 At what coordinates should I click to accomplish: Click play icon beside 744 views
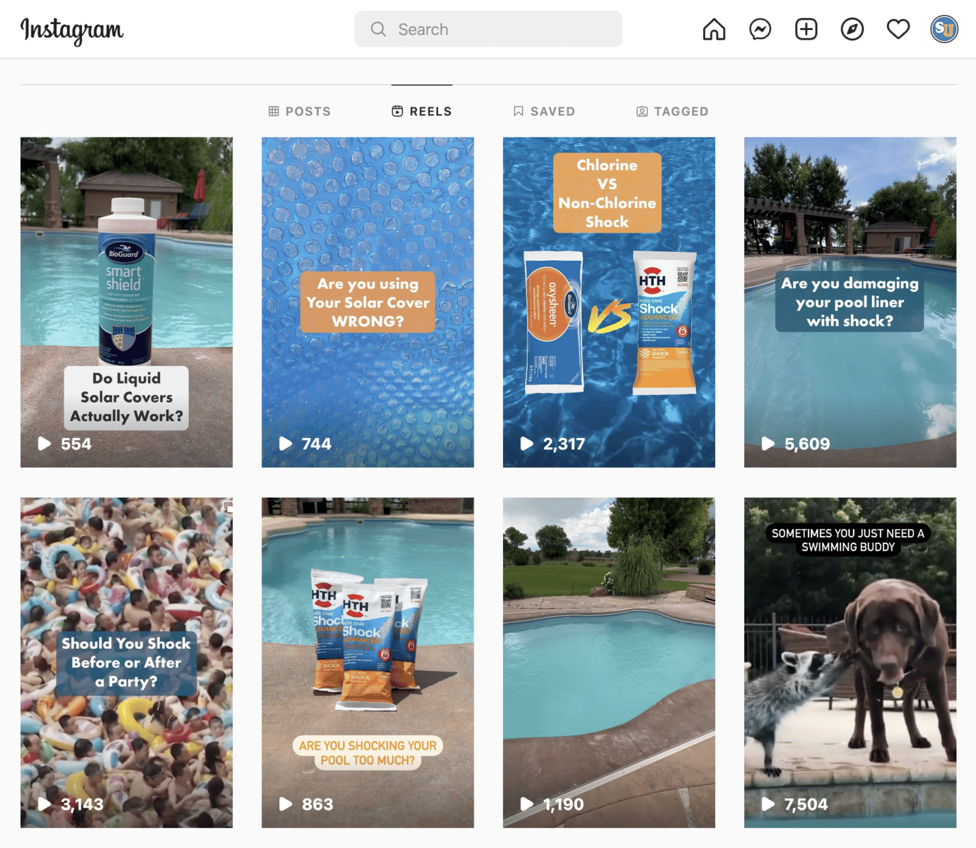click(x=286, y=444)
